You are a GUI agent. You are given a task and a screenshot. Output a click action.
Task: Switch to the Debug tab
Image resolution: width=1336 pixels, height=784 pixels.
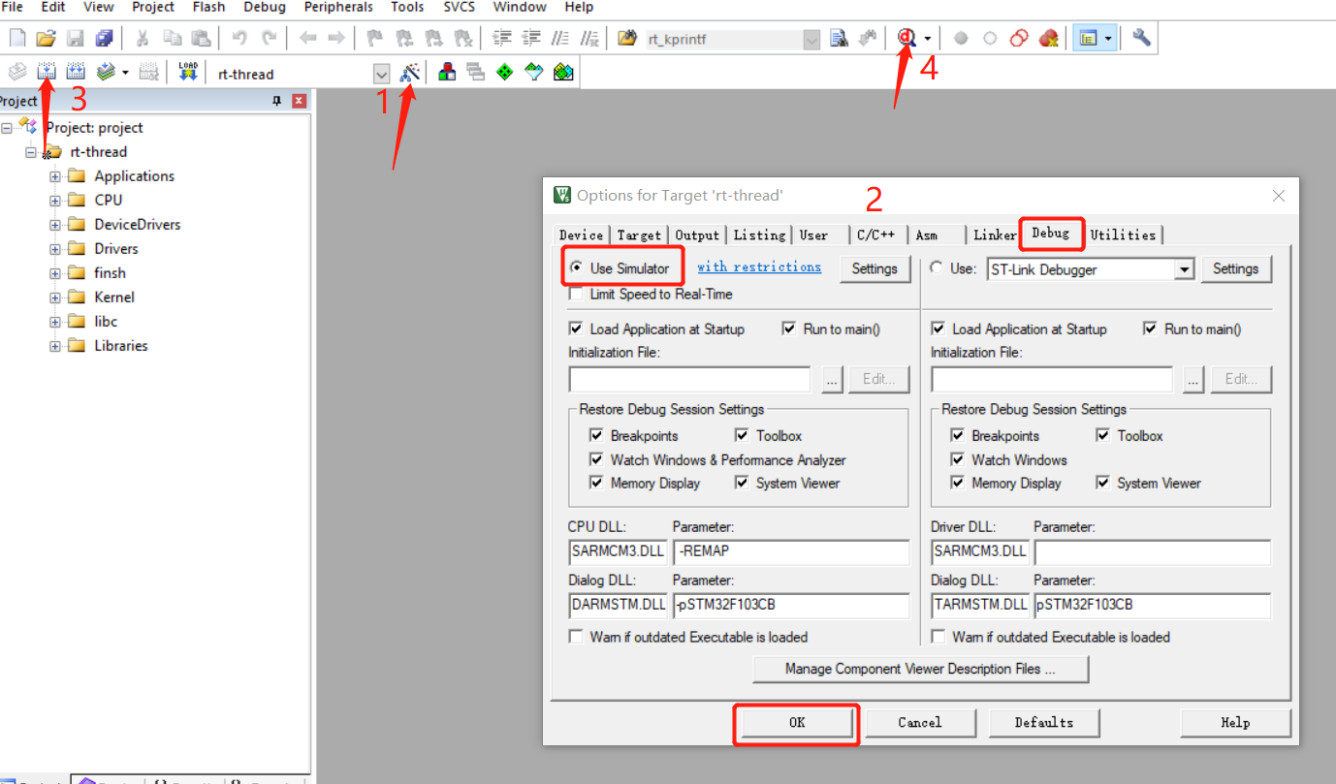(1050, 234)
